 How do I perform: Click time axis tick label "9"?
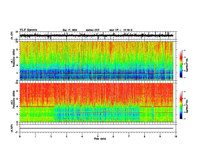[x=160, y=136]
